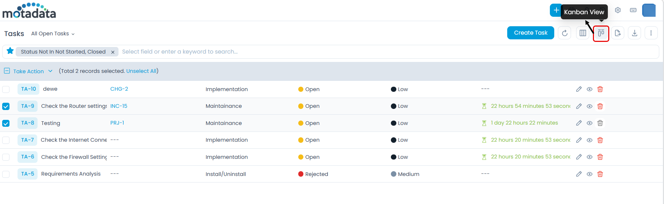Click the Open status of TA-10
Image resolution: width=664 pixels, height=204 pixels.
click(x=309, y=89)
